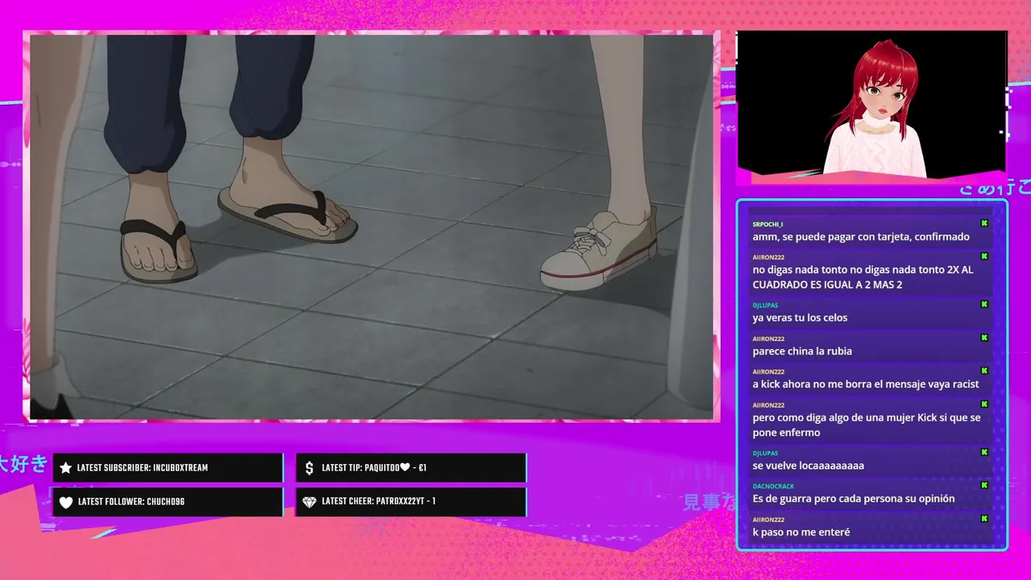Click the Kick badge on 'se vuelve locaaaaaaaaa'
Viewport: 1031px width, 580px height.
[x=984, y=453]
